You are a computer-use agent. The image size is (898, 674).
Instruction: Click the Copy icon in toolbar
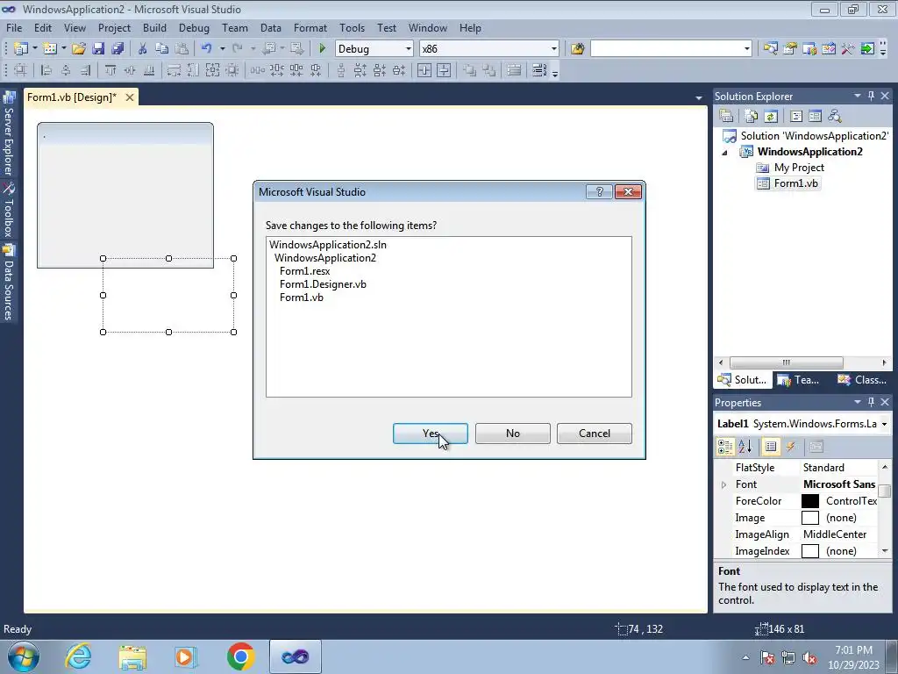(x=162, y=49)
